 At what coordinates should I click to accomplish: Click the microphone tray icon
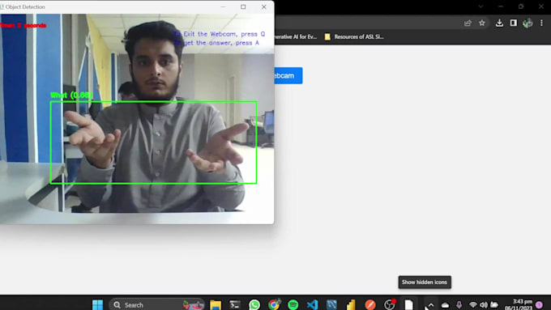[x=459, y=304]
